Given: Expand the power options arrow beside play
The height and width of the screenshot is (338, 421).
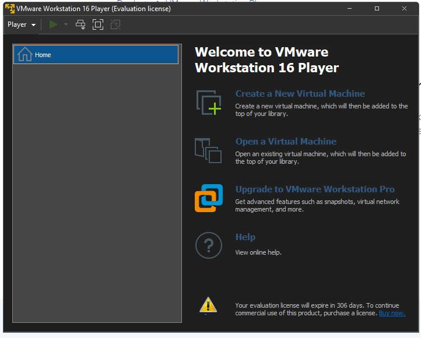Looking at the screenshot, I should (x=66, y=24).
